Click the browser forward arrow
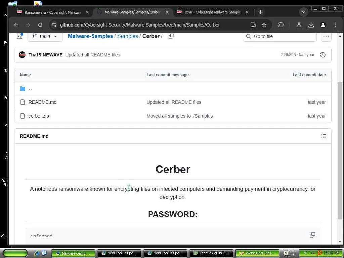The width and height of the screenshot is (344, 258). point(28,25)
